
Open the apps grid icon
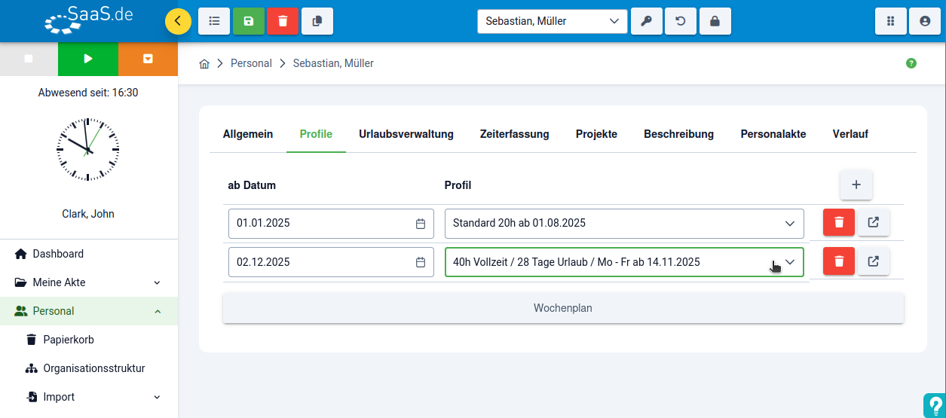(x=890, y=21)
